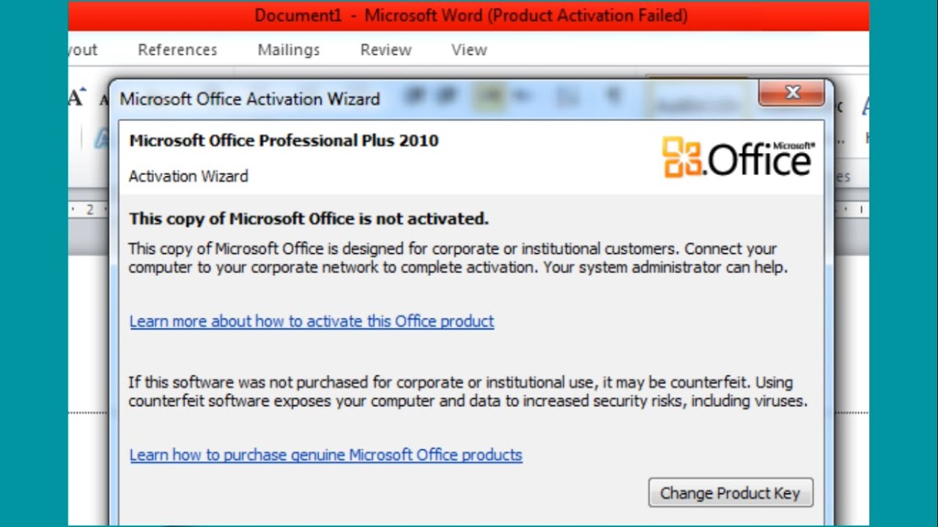Click the partially visible style icon at right edge
938x527 pixels.
(x=866, y=108)
